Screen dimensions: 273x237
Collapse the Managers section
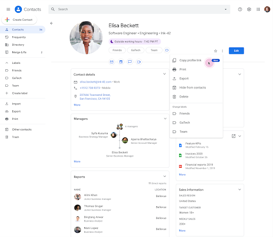165,119
